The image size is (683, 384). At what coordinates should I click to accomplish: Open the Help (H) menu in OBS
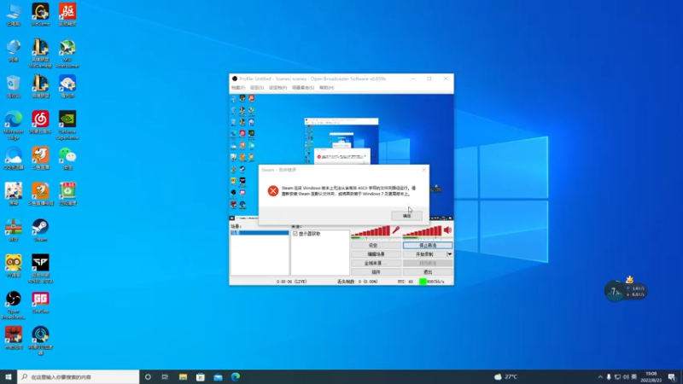[326, 88]
